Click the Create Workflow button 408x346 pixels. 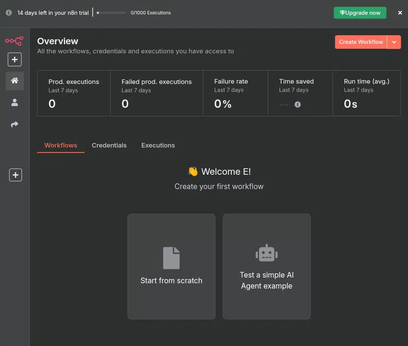point(361,42)
